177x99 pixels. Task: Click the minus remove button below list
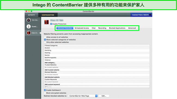[x=50, y=87]
